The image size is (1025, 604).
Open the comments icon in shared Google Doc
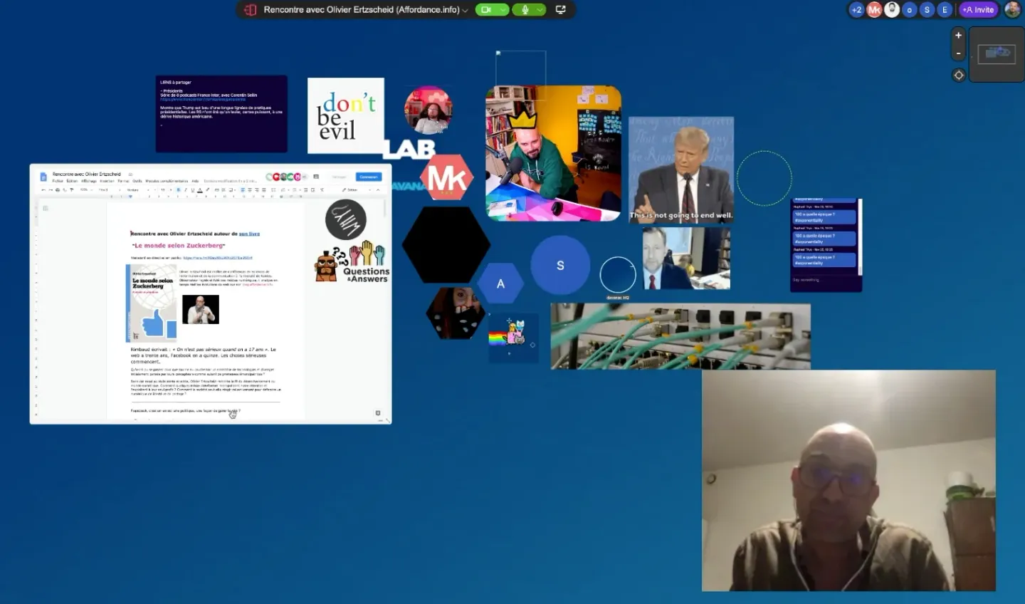coord(316,177)
